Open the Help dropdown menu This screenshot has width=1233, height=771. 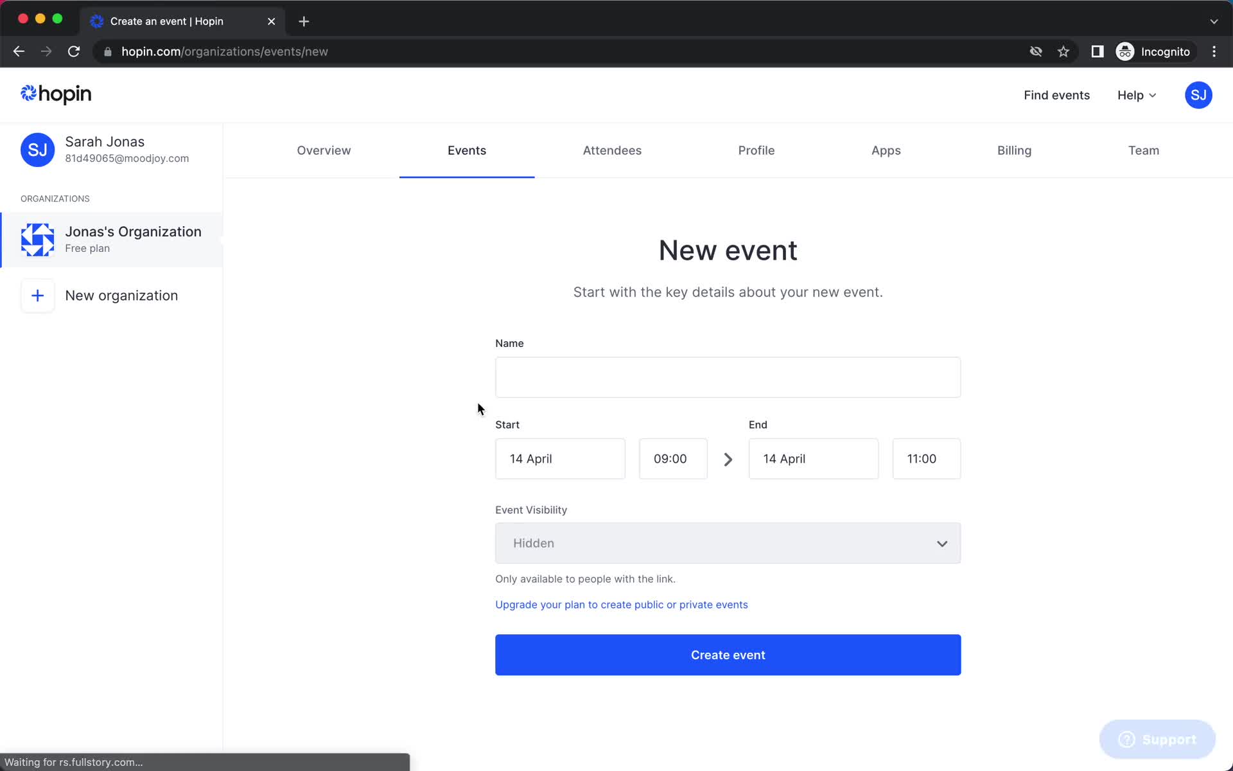pyautogui.click(x=1137, y=95)
